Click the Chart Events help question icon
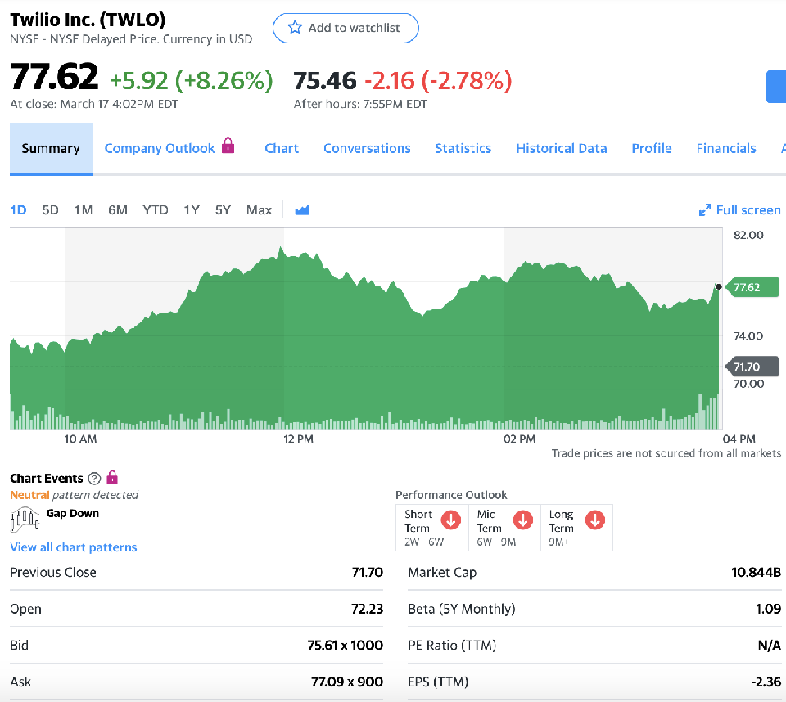Viewport: 786px width, 702px height. [94, 479]
